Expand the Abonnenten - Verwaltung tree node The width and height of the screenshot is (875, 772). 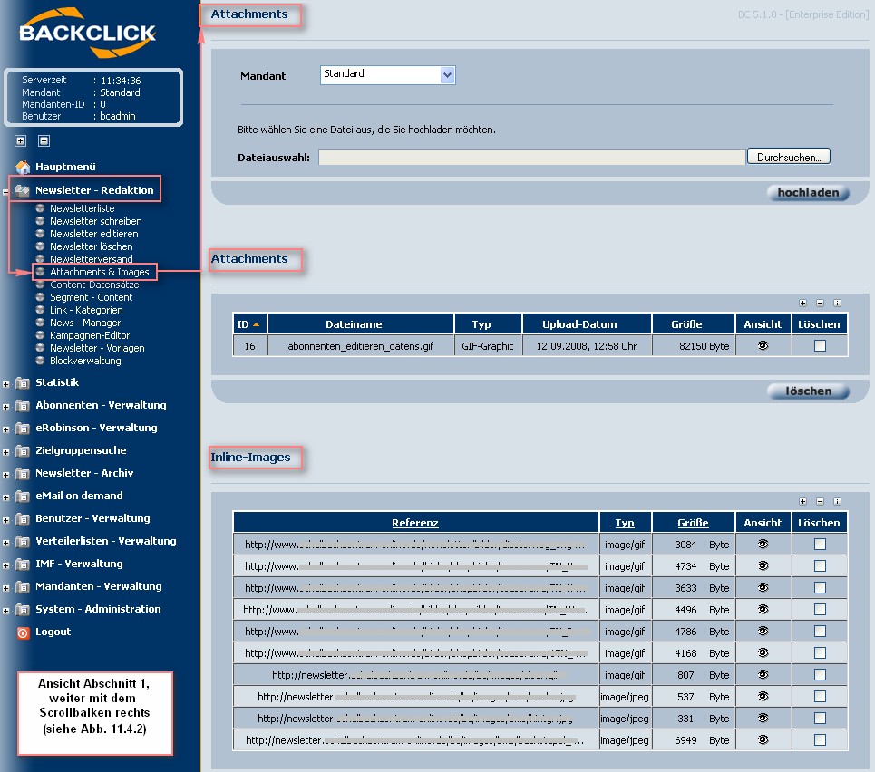tap(5, 407)
